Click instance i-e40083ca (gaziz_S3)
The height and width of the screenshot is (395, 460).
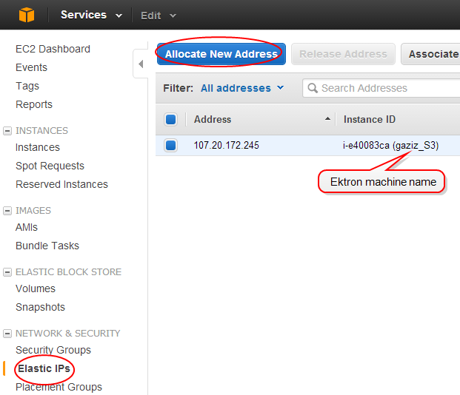(x=390, y=145)
